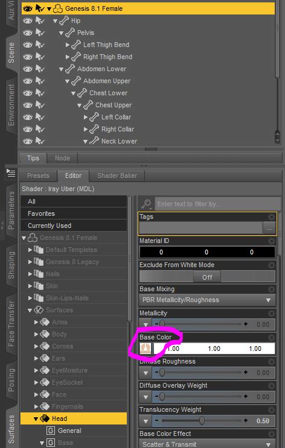This screenshot has width=285, height=448.
Task: Open the Shaping side tab
Action: click(11, 265)
